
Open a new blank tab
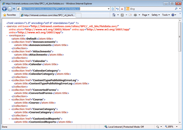(79, 15)
